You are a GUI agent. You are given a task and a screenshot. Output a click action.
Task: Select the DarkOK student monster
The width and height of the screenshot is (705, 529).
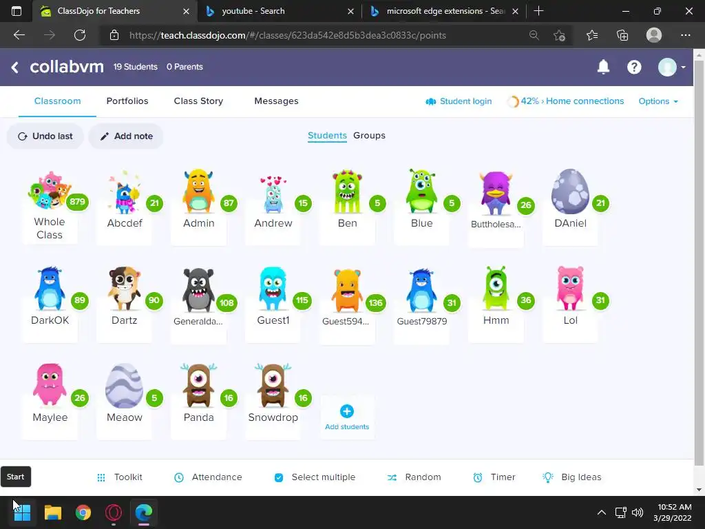50,289
